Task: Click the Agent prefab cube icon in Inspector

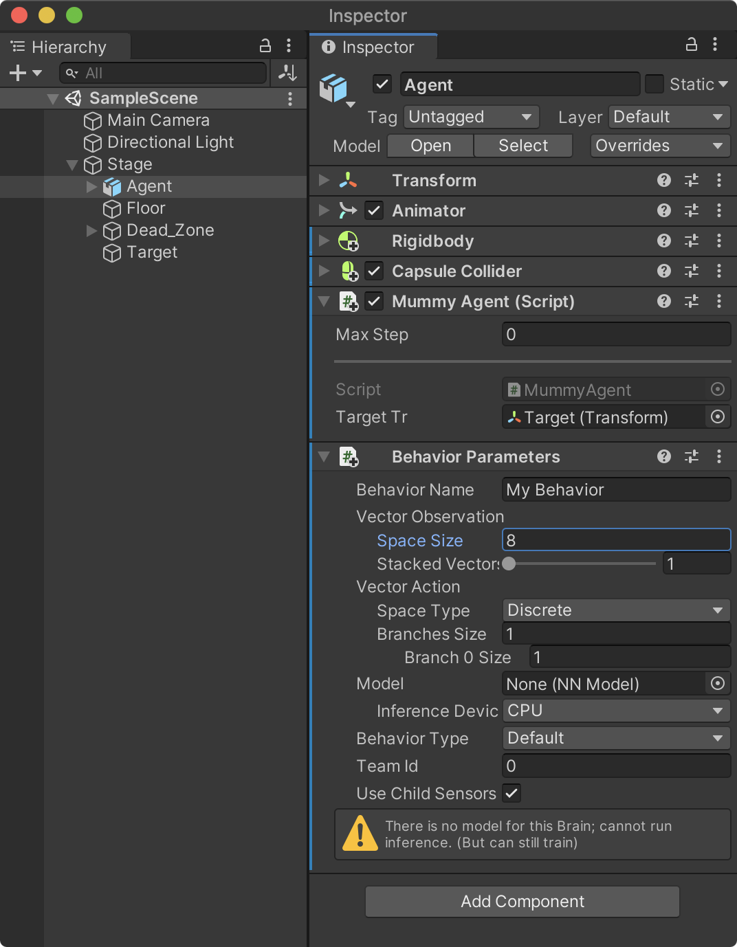Action: pyautogui.click(x=334, y=89)
